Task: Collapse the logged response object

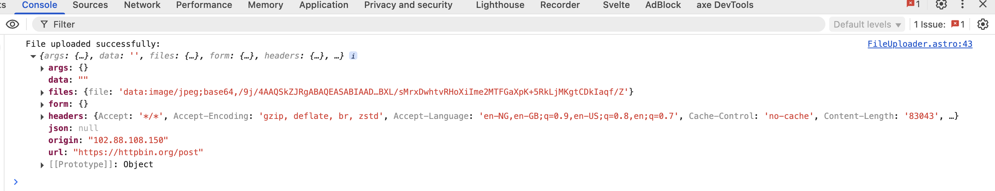Action: click(33, 56)
